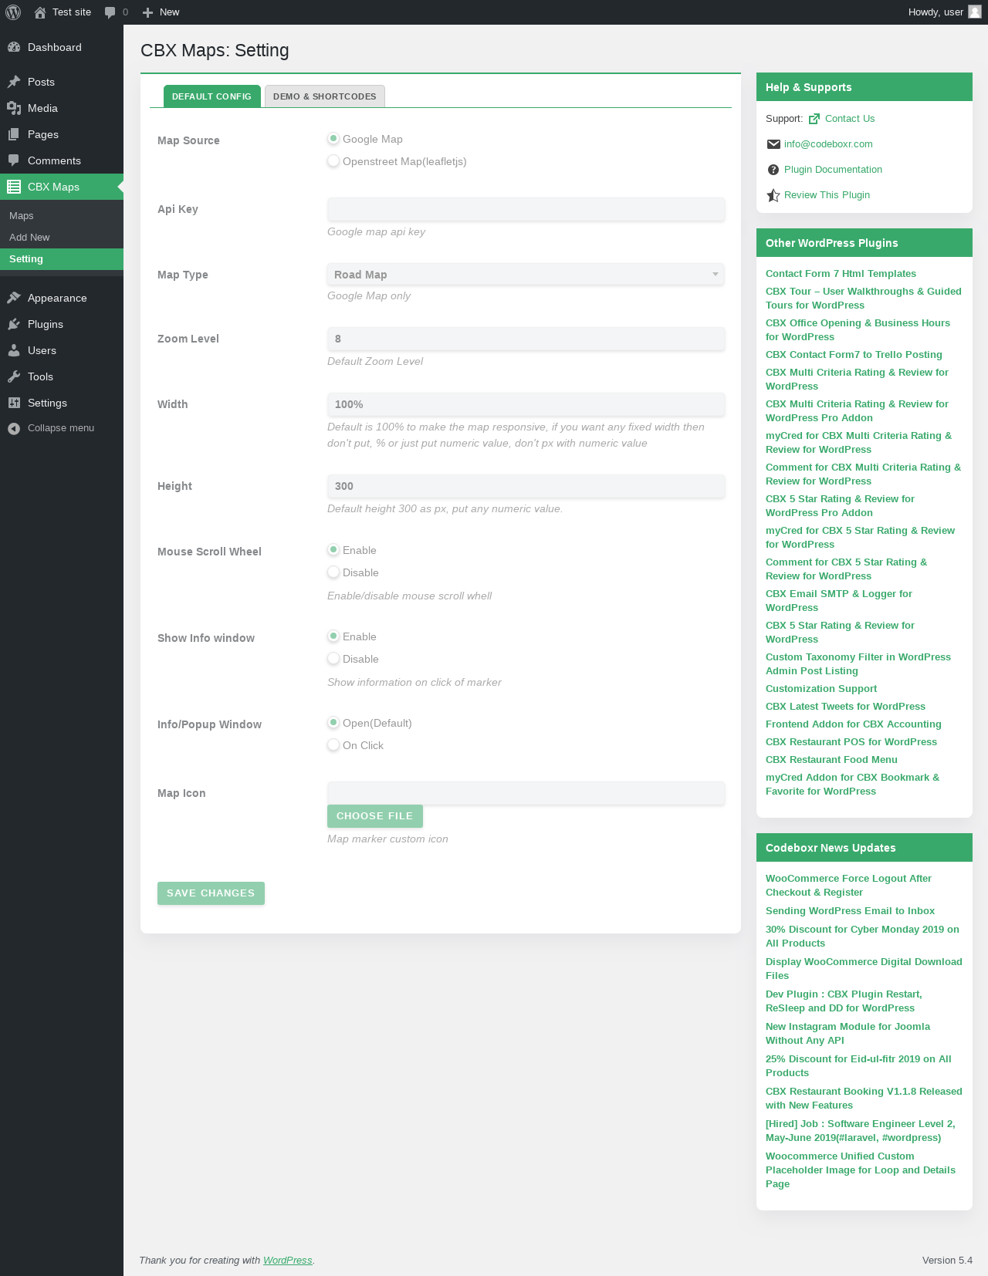The height and width of the screenshot is (1276, 988).
Task: Open CBX Restaurant POS for WordPress link
Action: (x=851, y=742)
